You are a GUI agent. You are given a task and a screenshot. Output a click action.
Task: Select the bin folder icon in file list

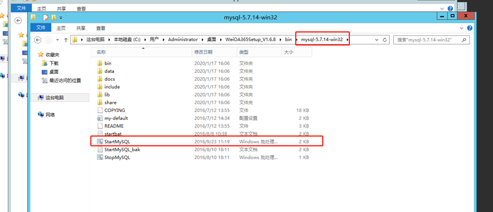(100, 63)
